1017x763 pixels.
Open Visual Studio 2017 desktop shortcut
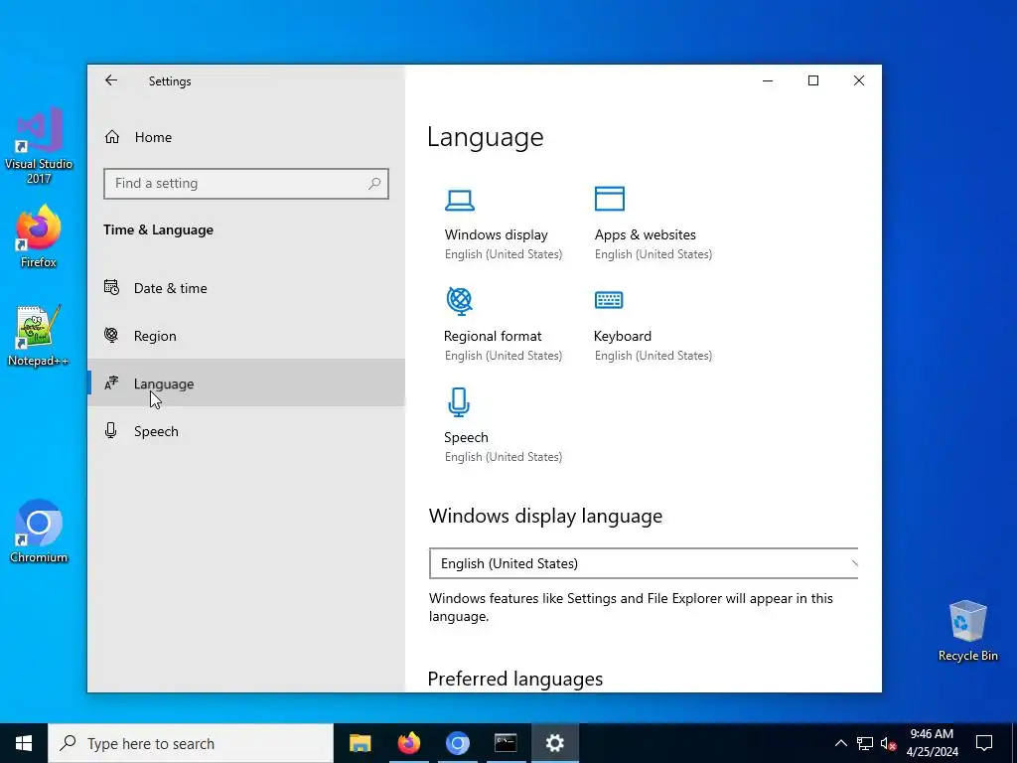point(39,146)
